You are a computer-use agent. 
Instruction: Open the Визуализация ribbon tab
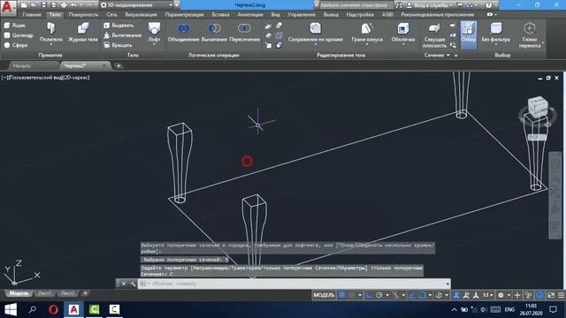[x=141, y=15]
